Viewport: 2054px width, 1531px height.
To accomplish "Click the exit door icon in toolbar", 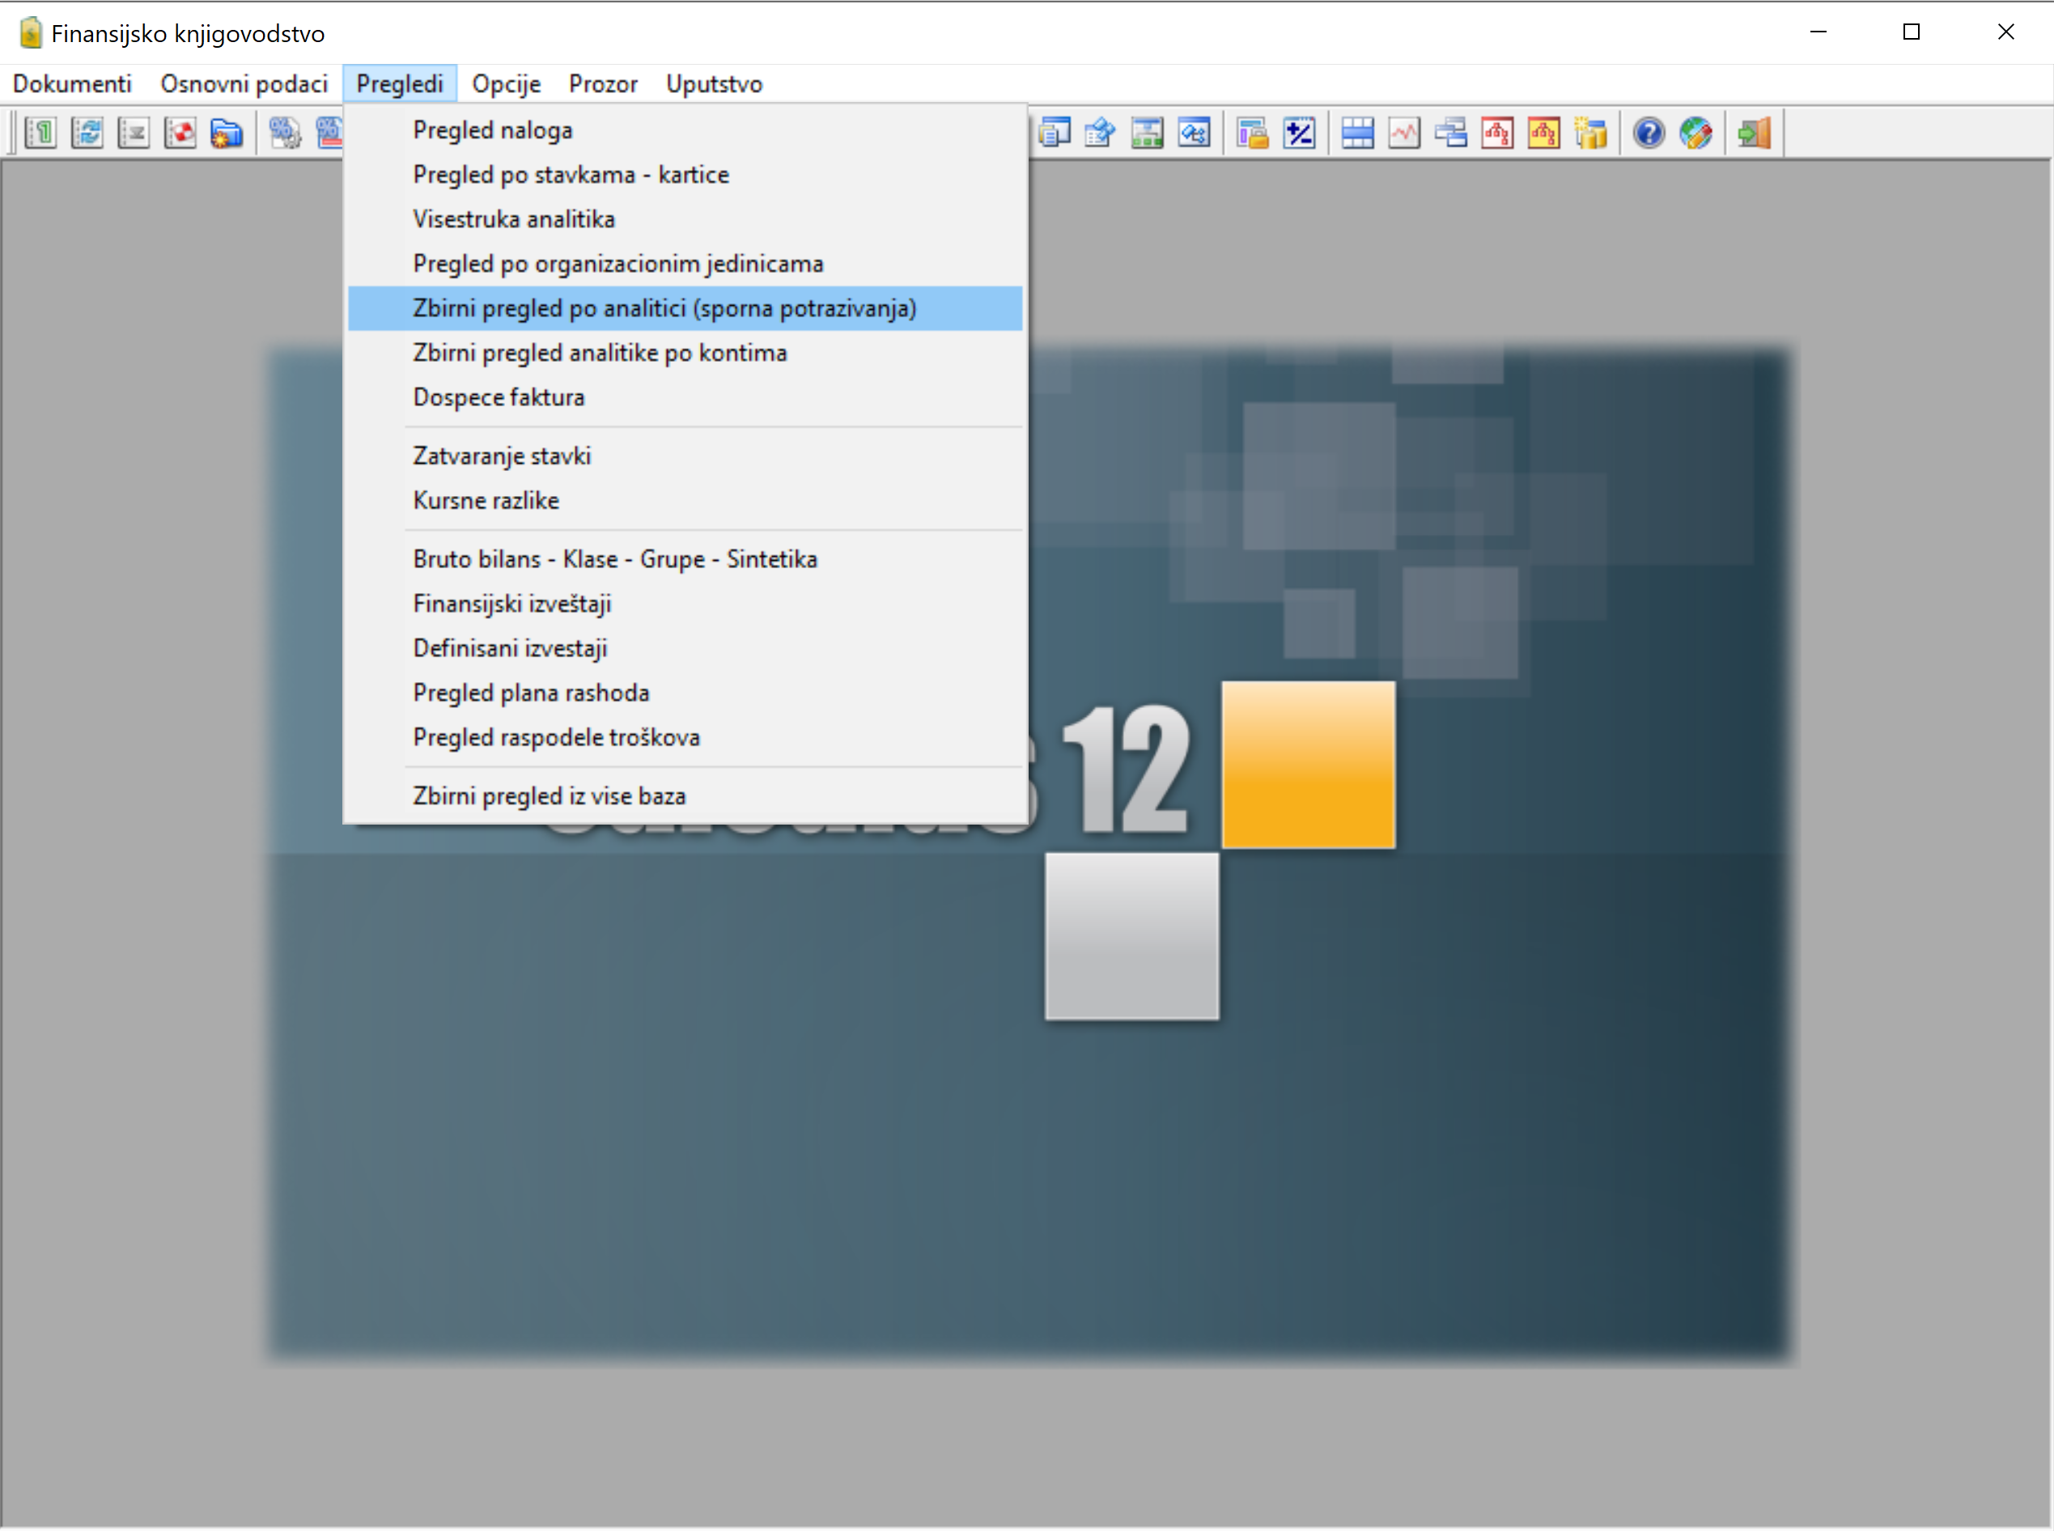I will pyautogui.click(x=1754, y=134).
